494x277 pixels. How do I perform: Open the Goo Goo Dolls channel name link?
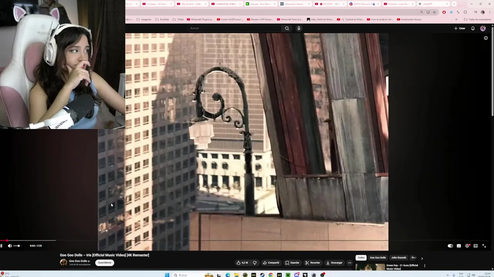coord(78,261)
